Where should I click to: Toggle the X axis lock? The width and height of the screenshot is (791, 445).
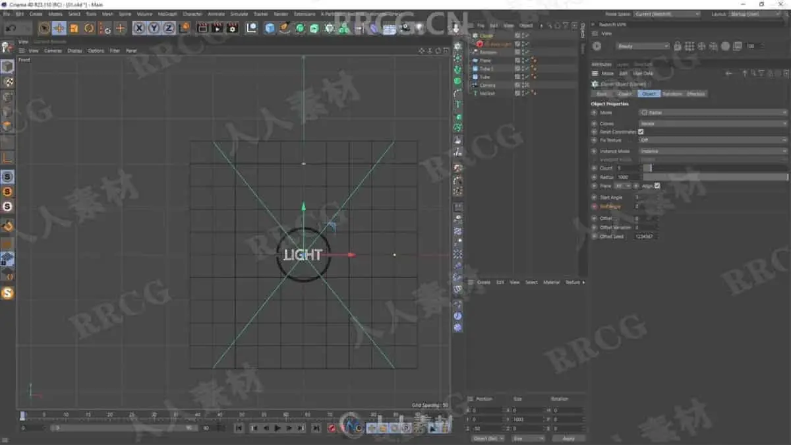(x=139, y=28)
